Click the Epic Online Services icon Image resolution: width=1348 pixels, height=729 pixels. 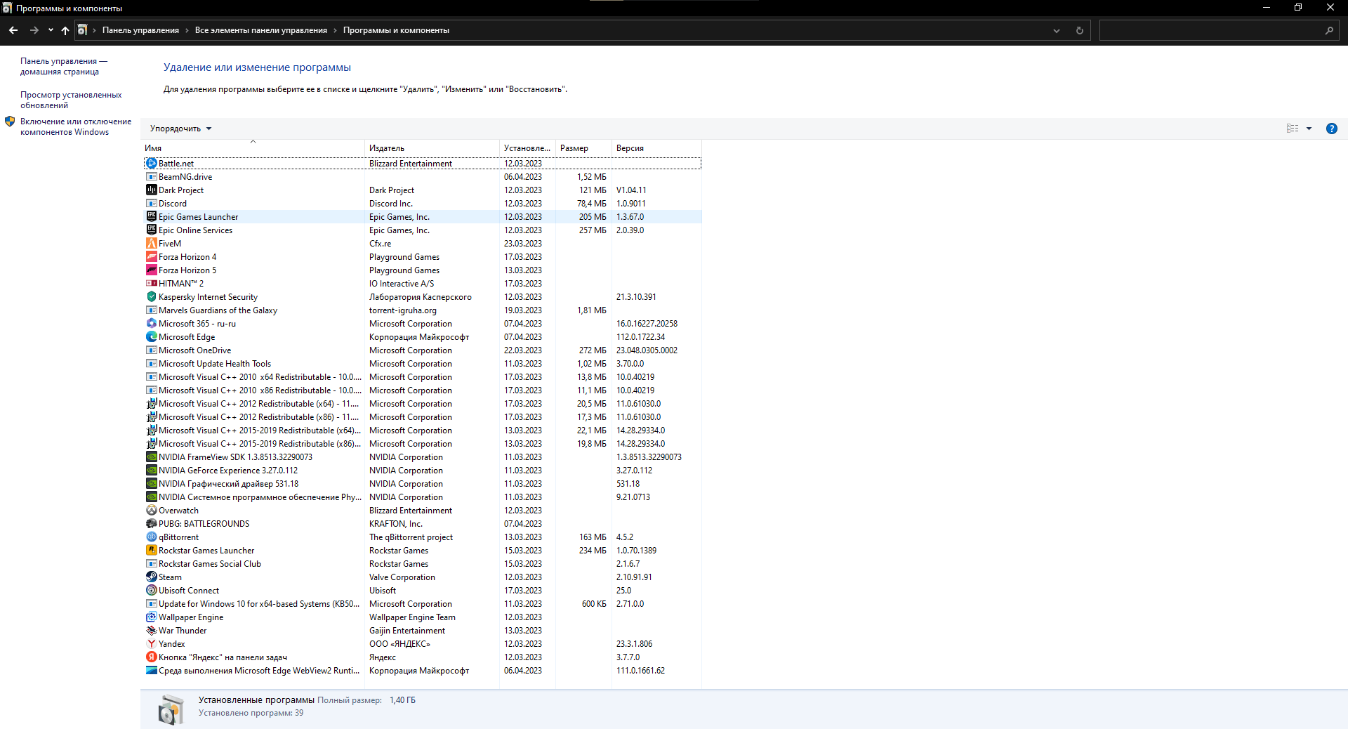click(151, 230)
